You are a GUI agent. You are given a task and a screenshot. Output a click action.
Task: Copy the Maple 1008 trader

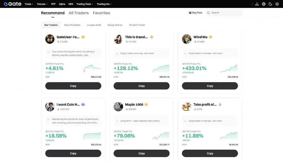[141, 153]
